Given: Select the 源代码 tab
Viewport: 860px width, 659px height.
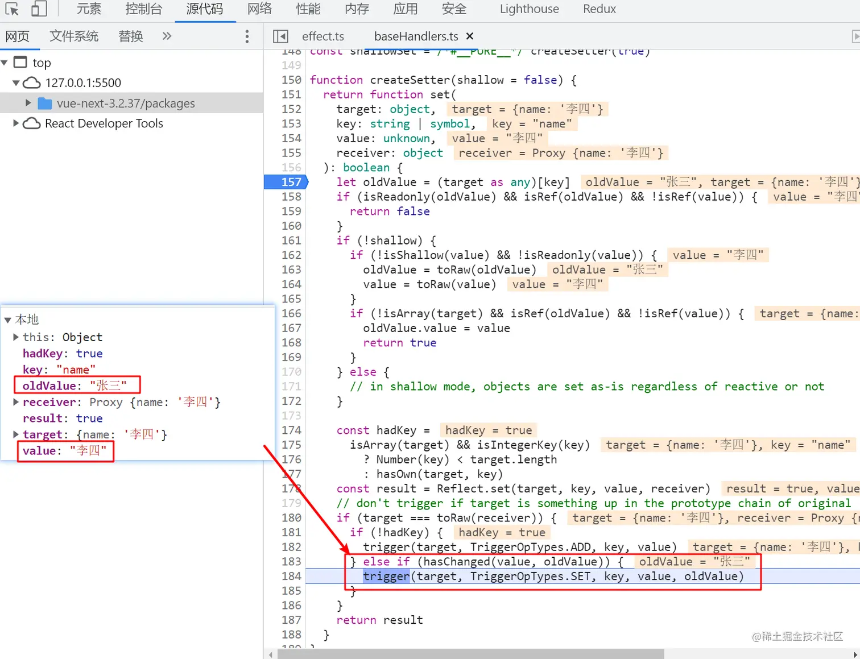Looking at the screenshot, I should (205, 9).
